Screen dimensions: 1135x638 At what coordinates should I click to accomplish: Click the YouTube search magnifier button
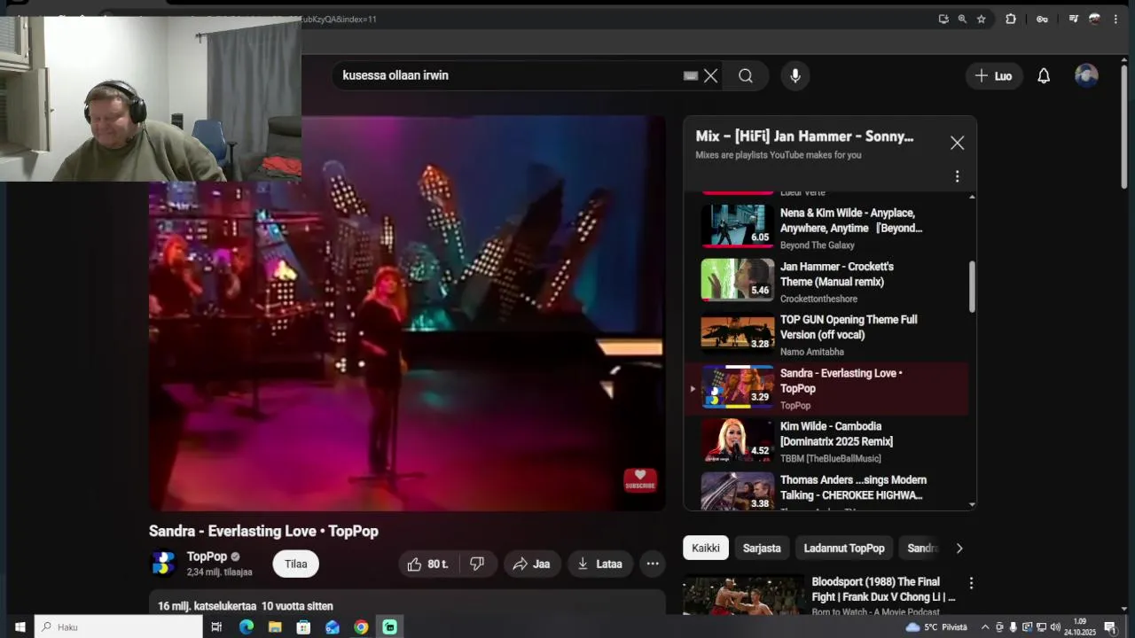746,76
